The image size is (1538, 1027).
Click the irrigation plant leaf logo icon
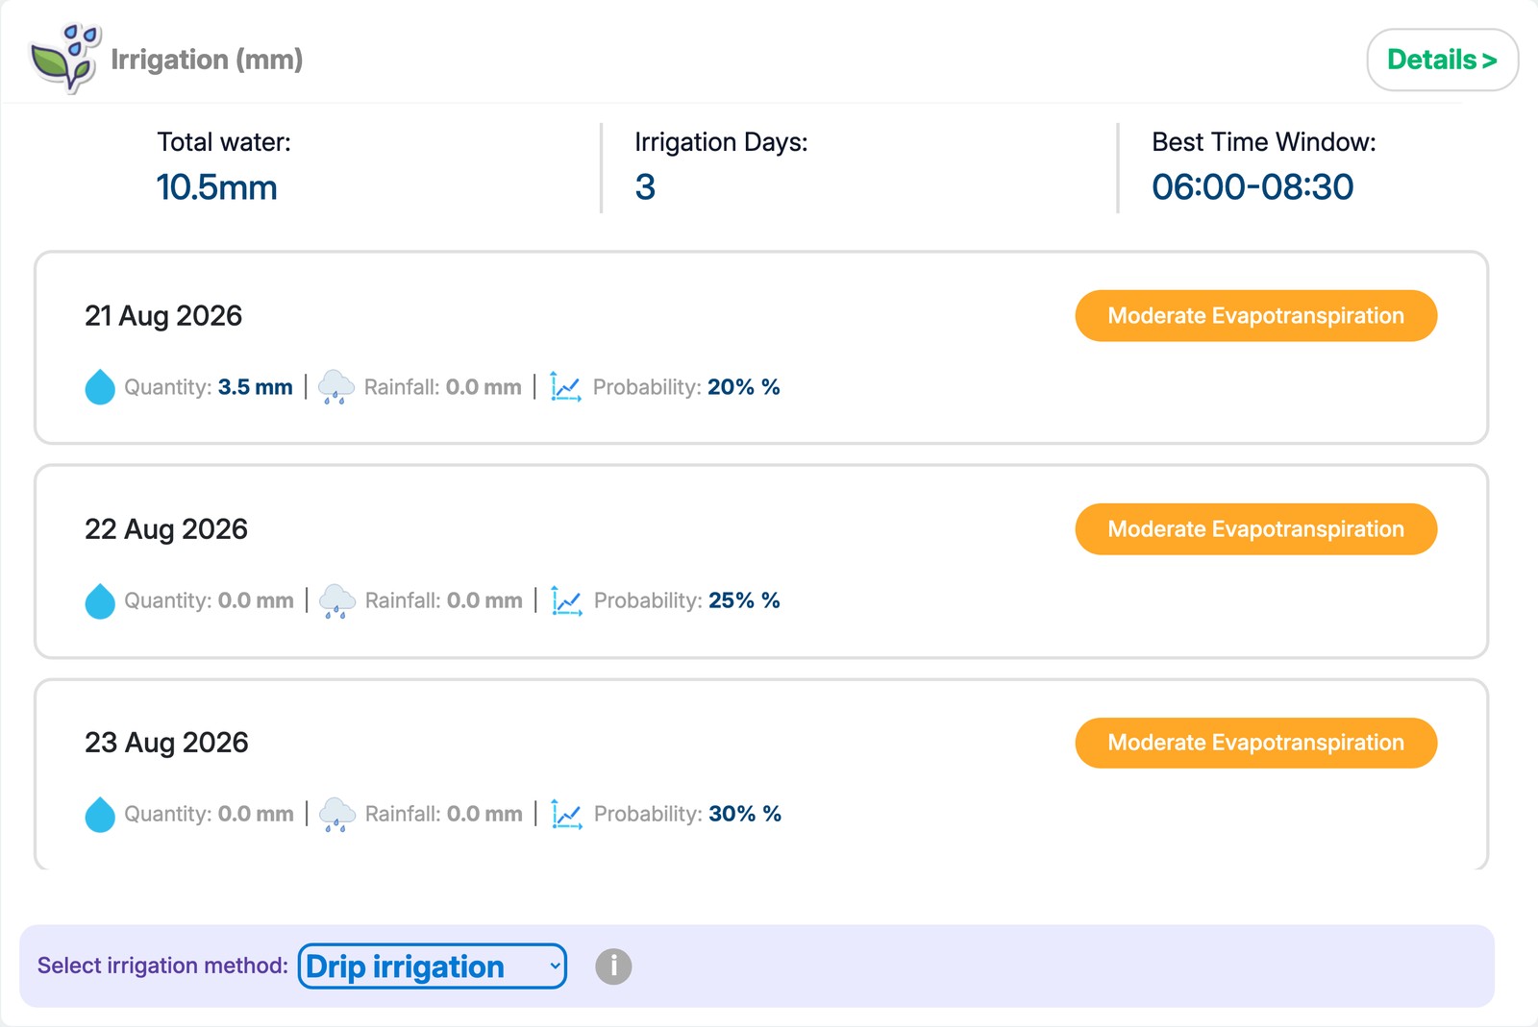[65, 59]
